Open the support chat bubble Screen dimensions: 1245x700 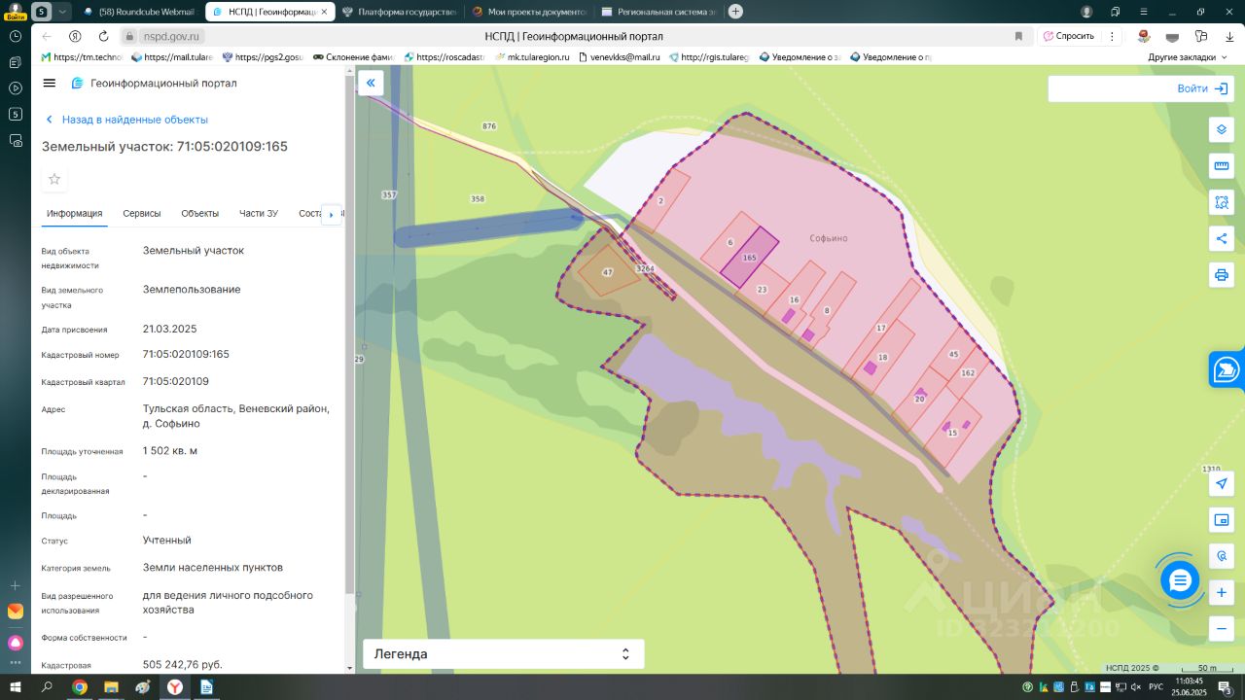coord(1180,580)
